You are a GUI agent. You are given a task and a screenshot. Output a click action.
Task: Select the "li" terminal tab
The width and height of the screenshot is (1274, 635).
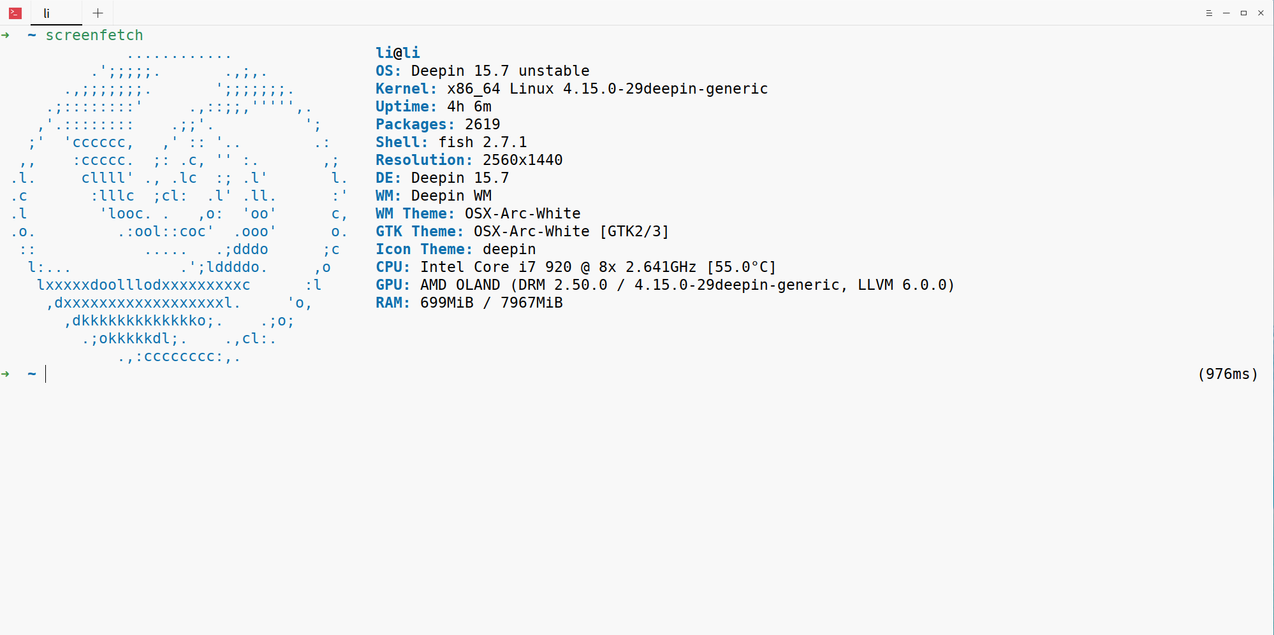click(x=56, y=13)
